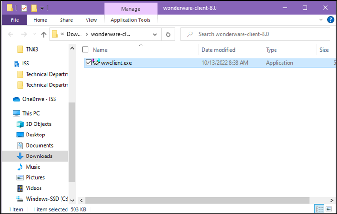Open the File menu
This screenshot has height=214, width=337.
point(14,20)
